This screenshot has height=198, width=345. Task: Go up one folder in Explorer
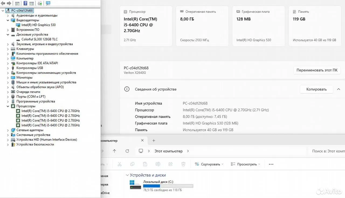point(115,151)
